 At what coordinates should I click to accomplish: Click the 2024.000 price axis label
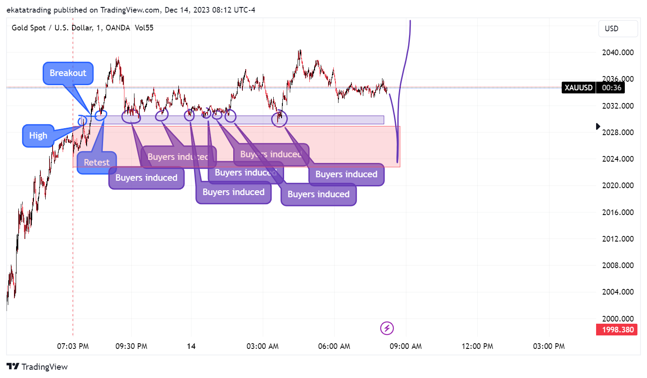pos(618,159)
